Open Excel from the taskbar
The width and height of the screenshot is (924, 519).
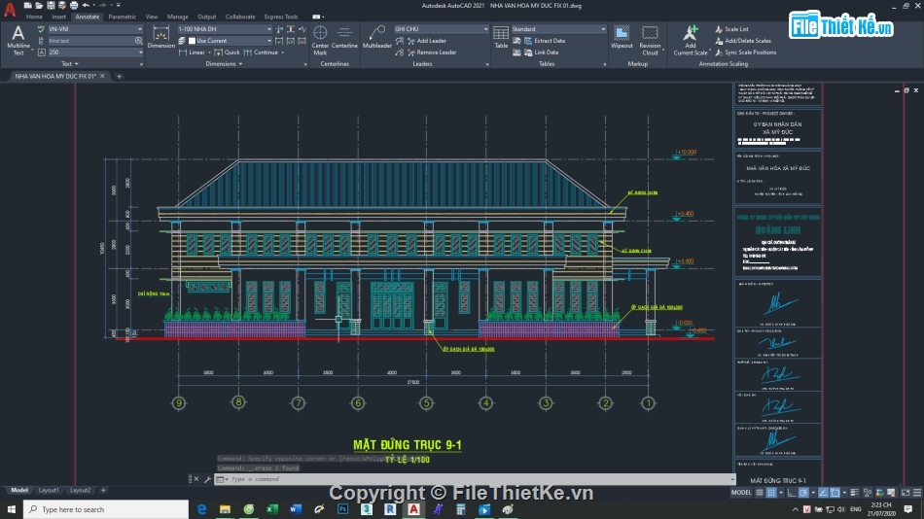pos(272,509)
